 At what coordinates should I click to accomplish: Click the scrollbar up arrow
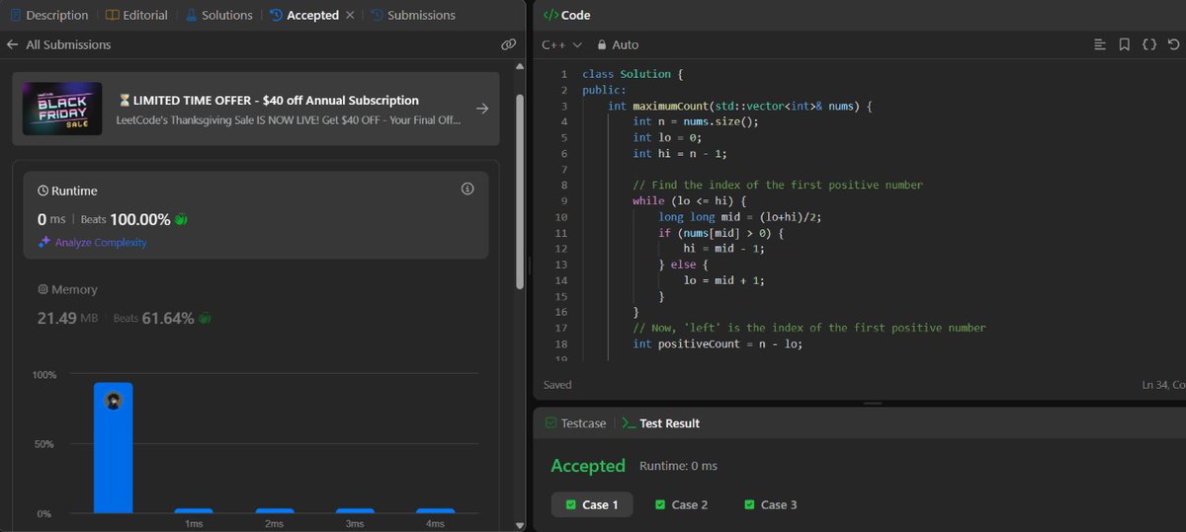[x=521, y=67]
